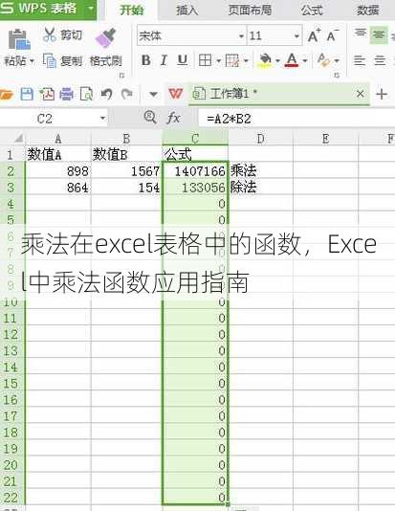
Task: Select align center icon
Action: point(380,60)
